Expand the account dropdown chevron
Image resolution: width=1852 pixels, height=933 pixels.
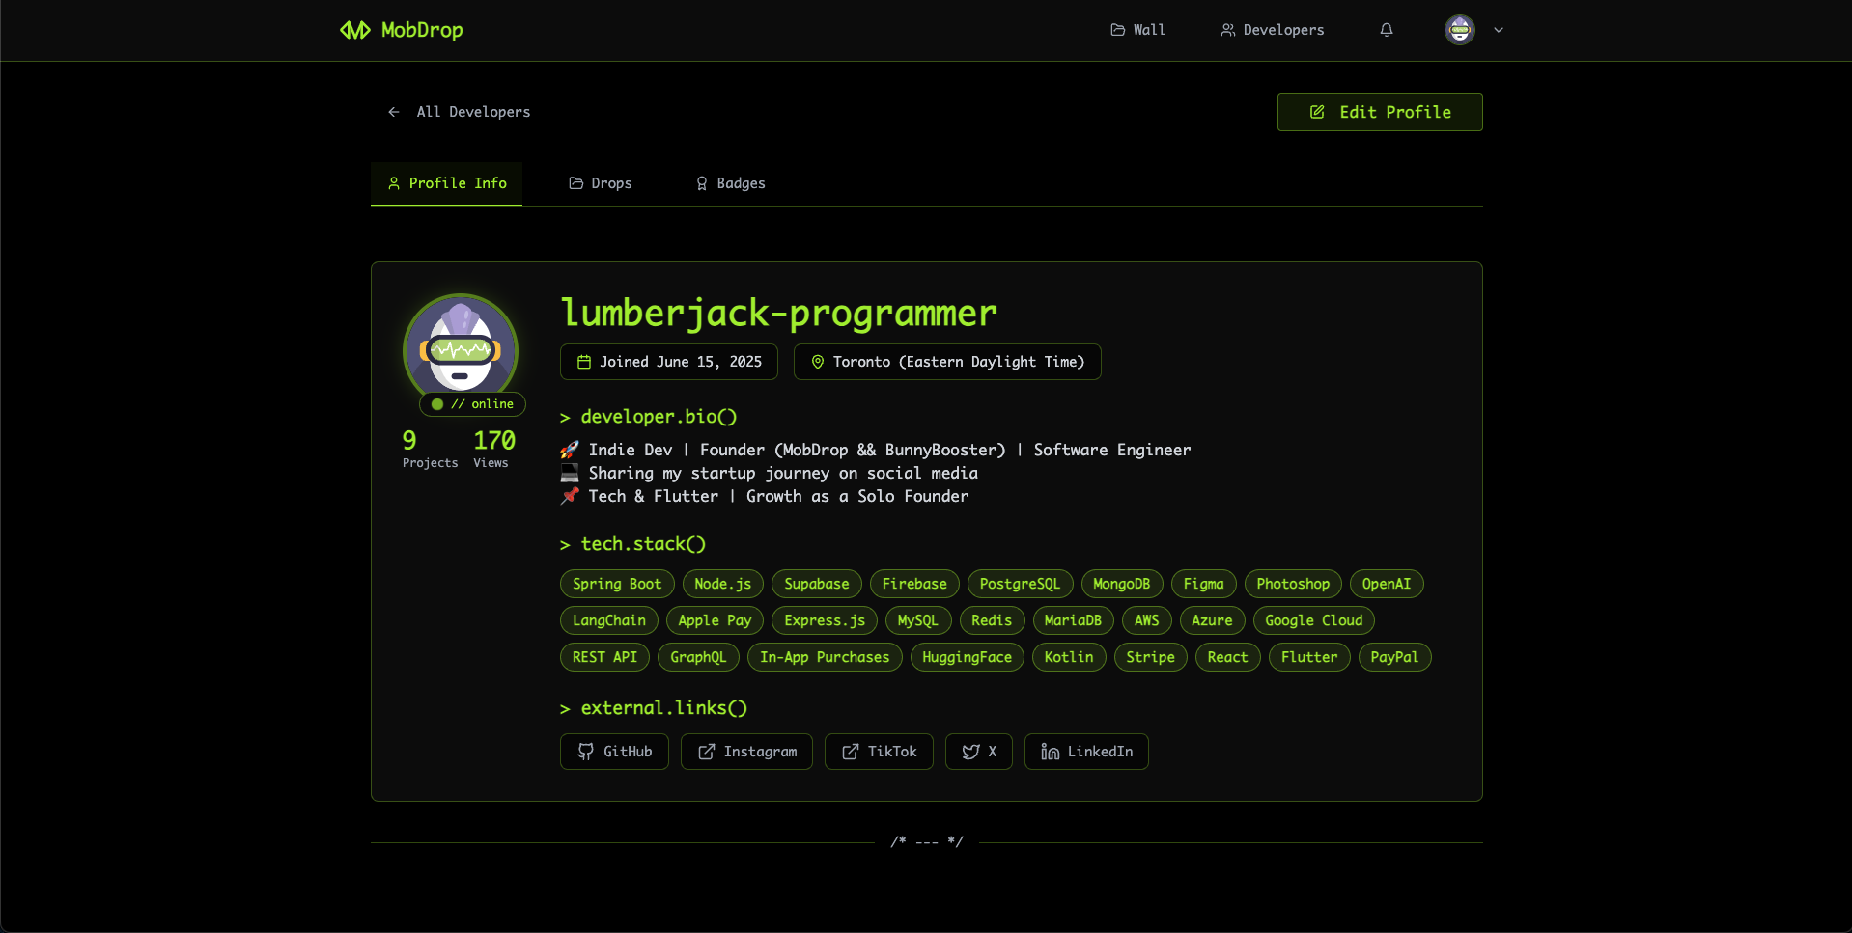point(1499,30)
